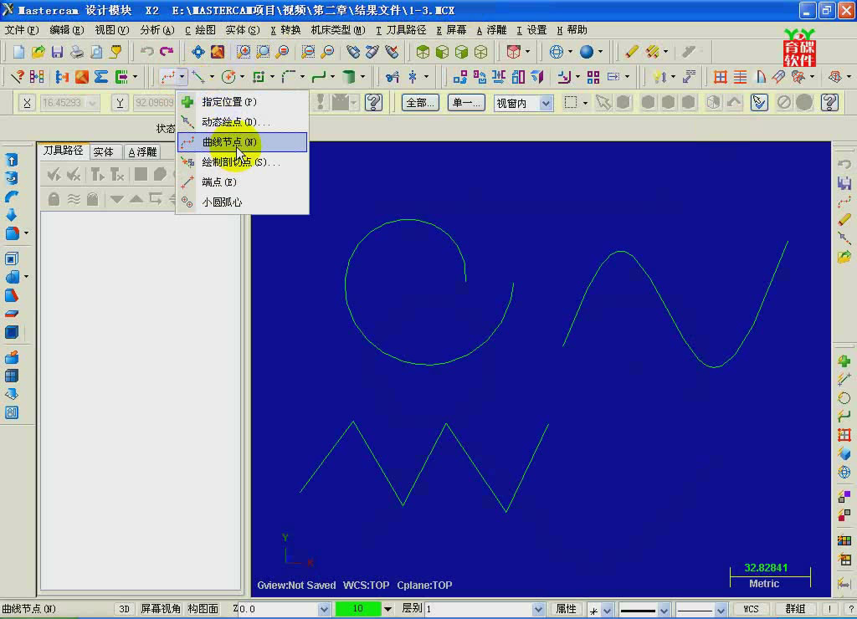Click the 构图面 button
The image size is (857, 619).
pyautogui.click(x=203, y=609)
